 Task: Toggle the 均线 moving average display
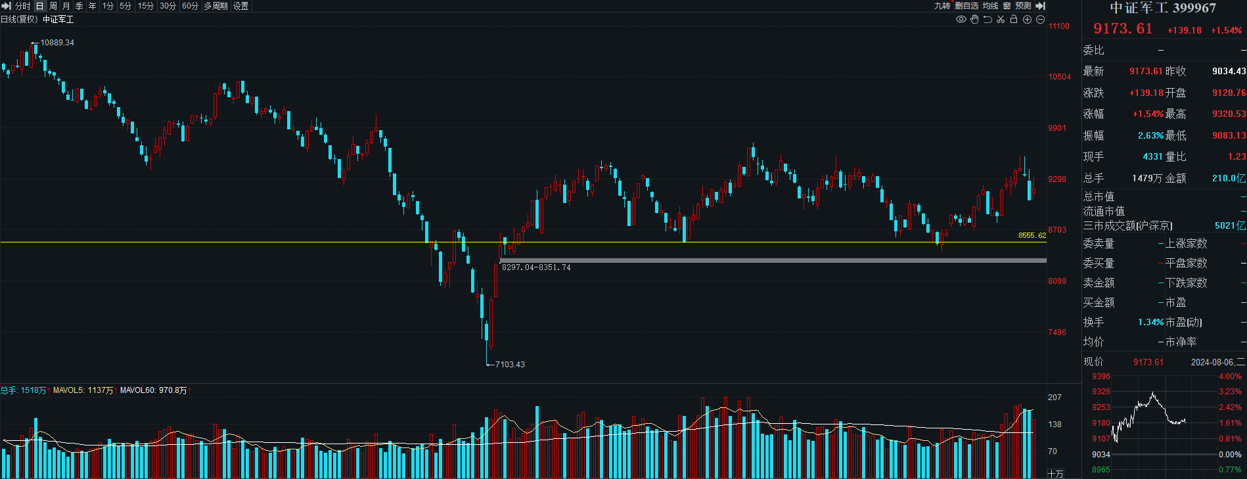(x=990, y=6)
